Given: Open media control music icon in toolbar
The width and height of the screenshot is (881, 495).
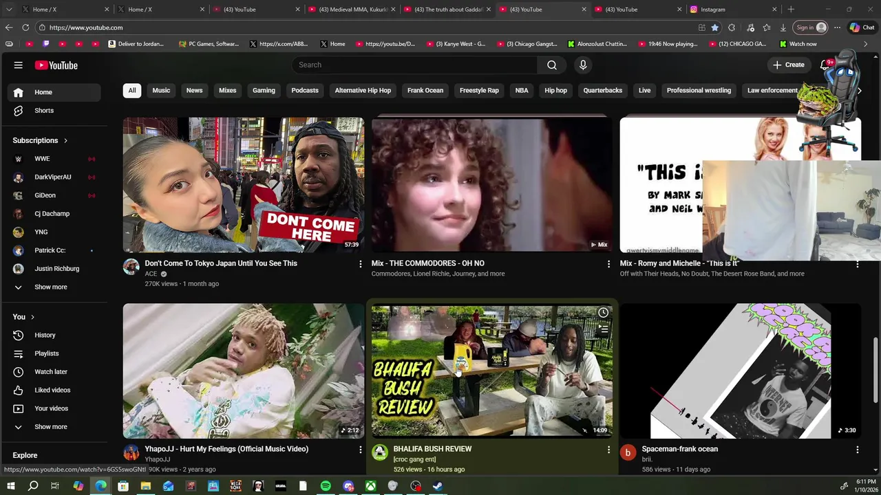Looking at the screenshot, I should tap(750, 27).
